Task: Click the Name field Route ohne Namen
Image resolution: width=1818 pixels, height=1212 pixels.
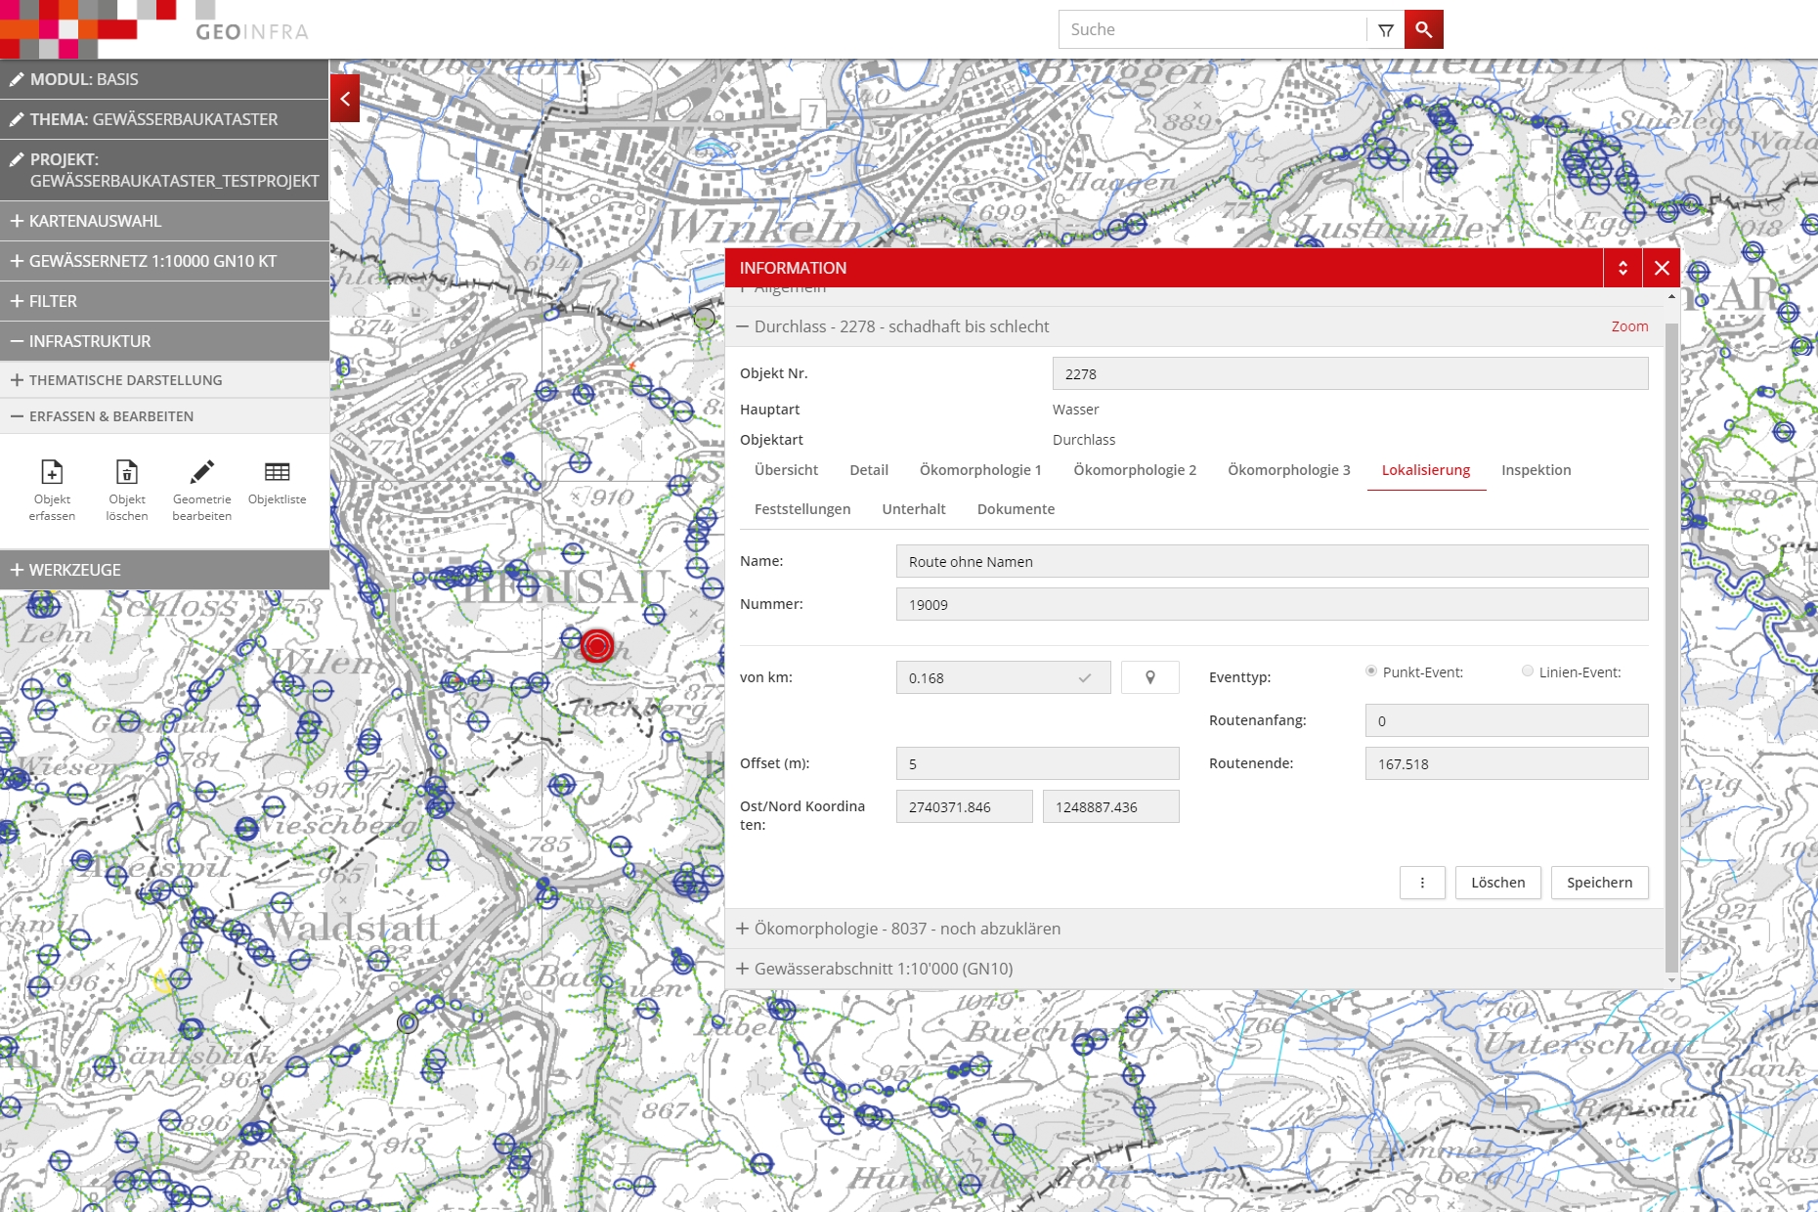Action: (1272, 561)
